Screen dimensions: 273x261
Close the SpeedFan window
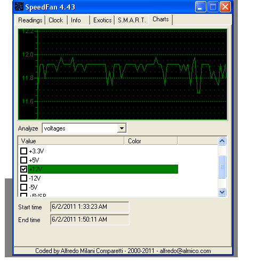coord(225,7)
